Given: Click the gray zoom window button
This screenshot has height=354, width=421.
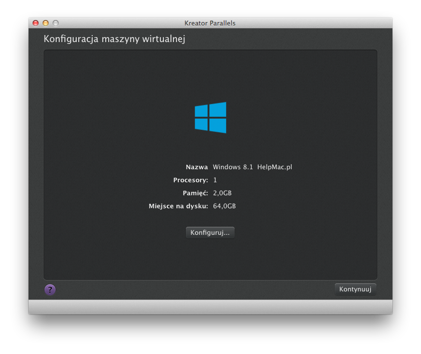Looking at the screenshot, I should point(56,23).
